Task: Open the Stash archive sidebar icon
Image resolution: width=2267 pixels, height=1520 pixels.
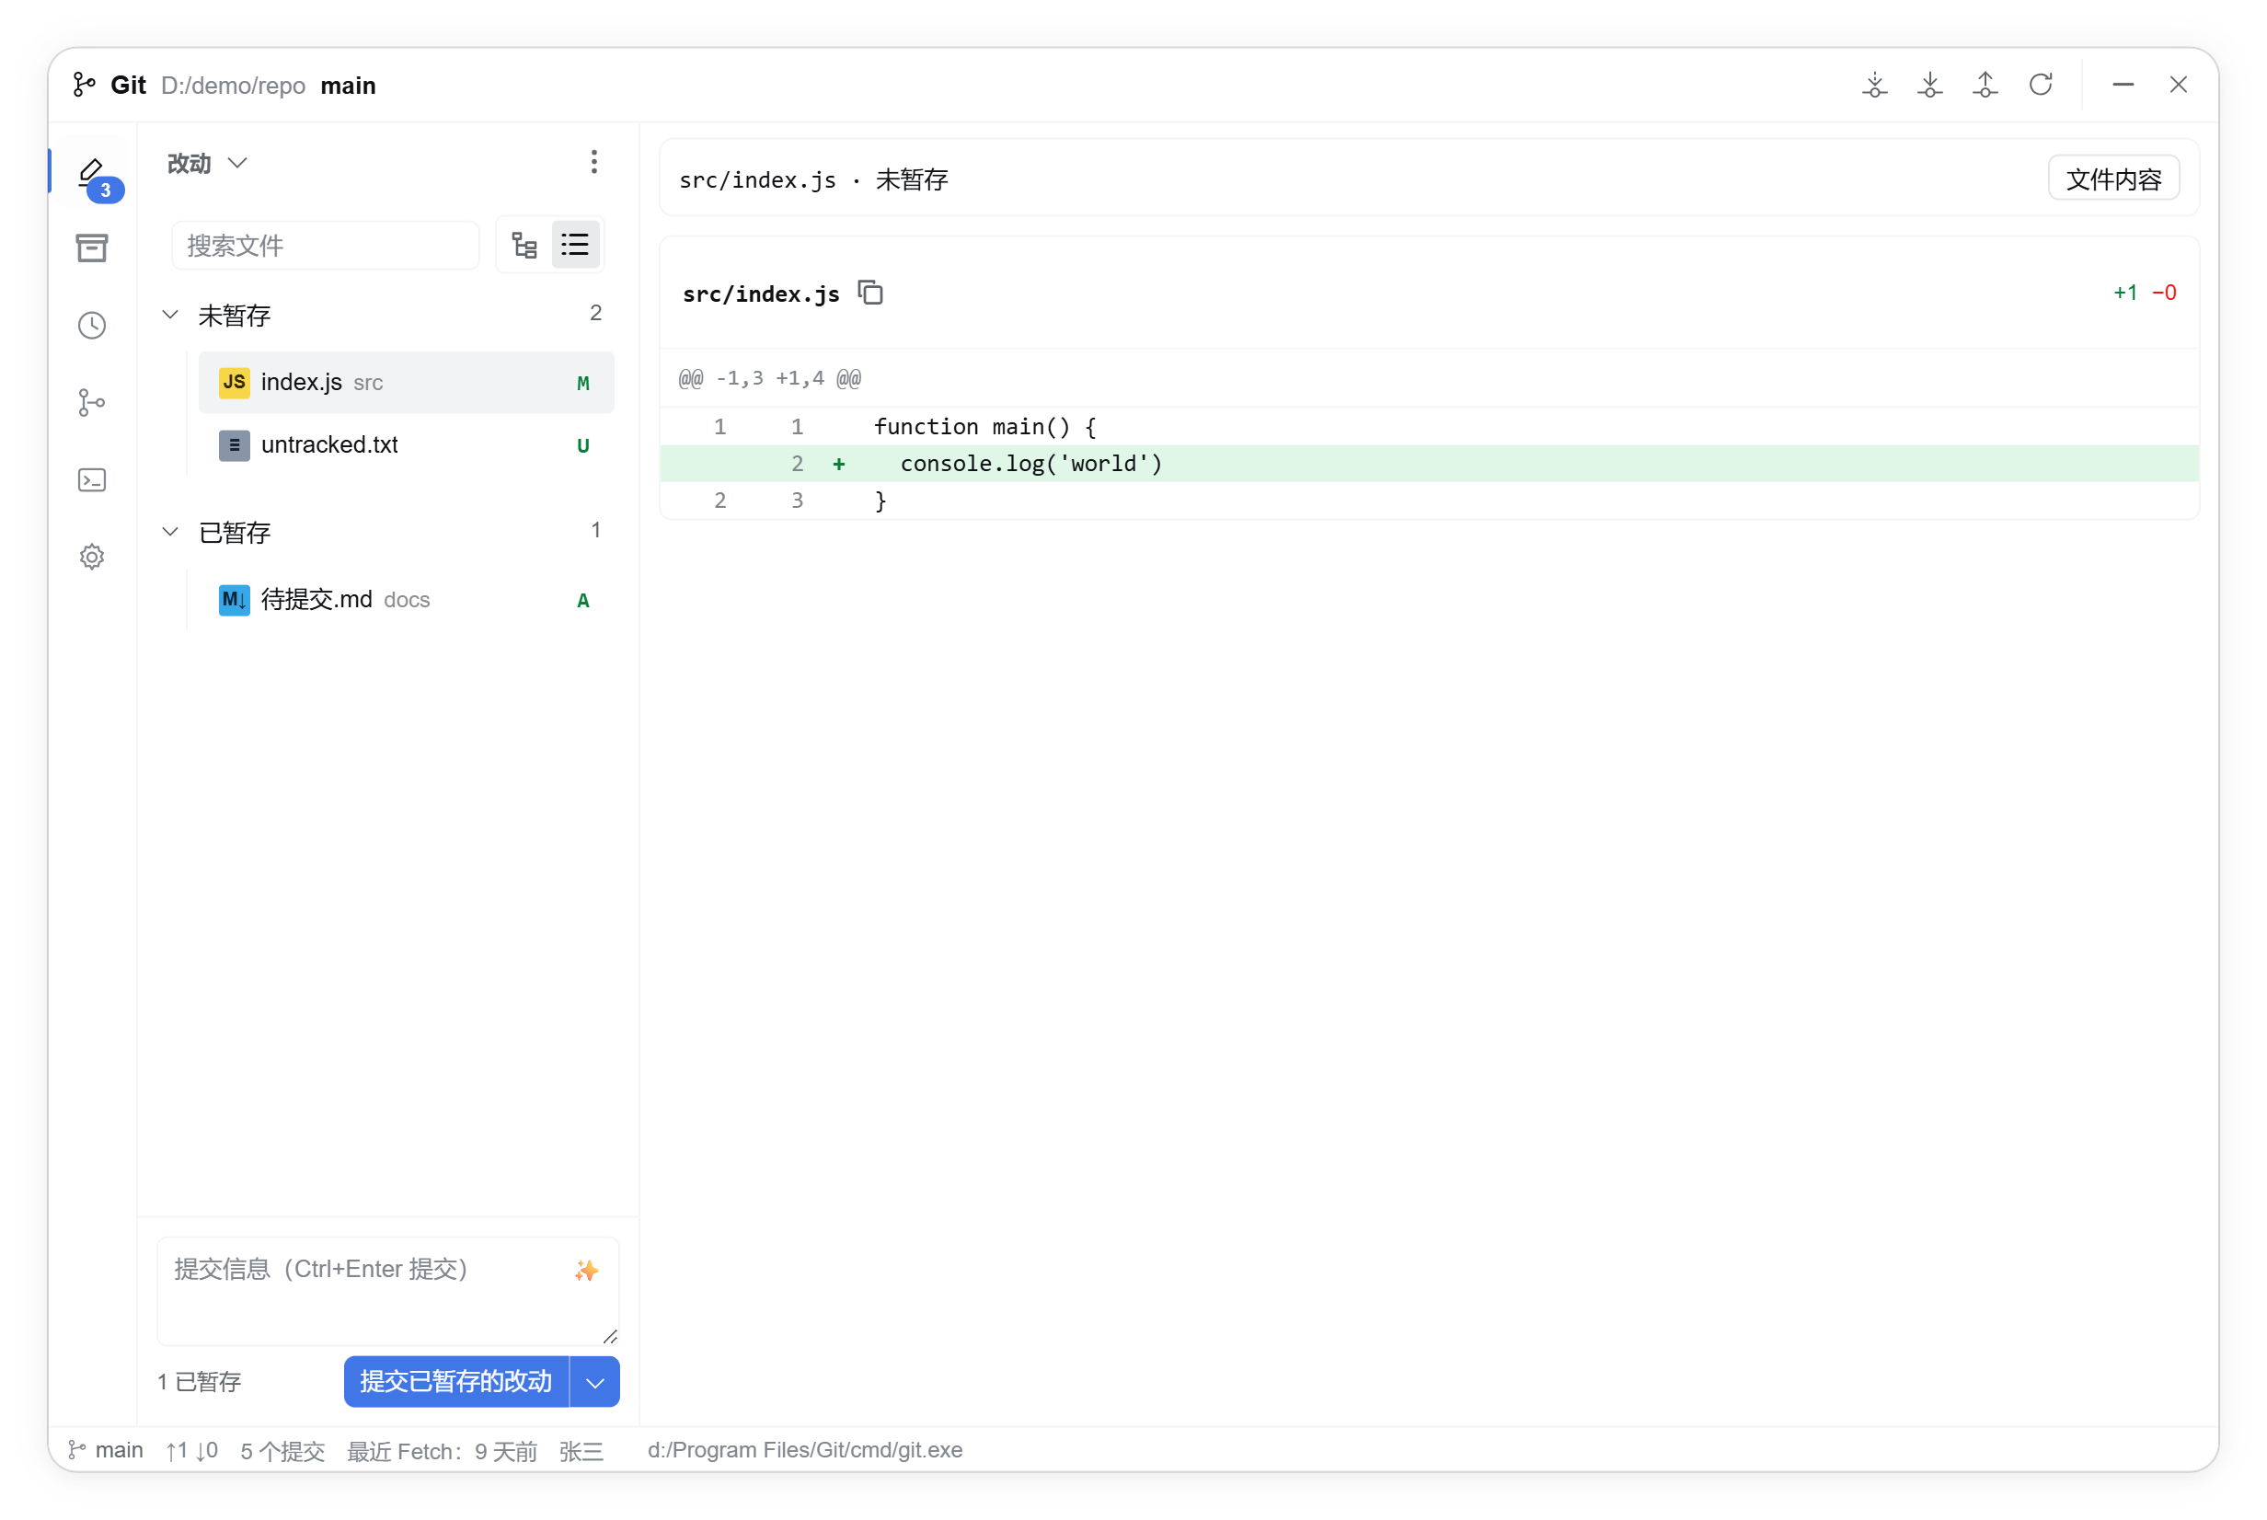Action: click(92, 248)
